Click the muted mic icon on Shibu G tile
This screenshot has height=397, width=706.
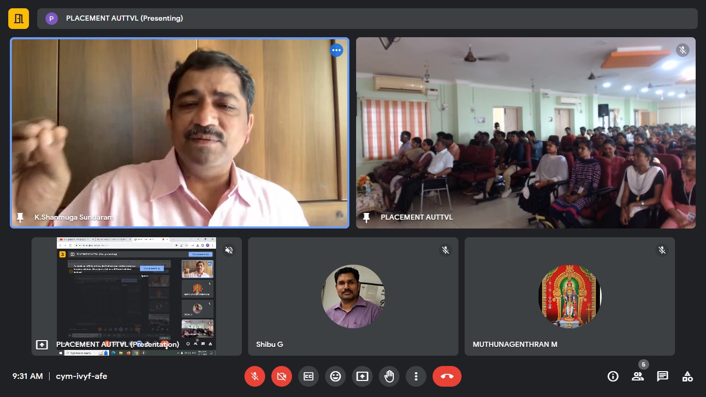tap(446, 250)
